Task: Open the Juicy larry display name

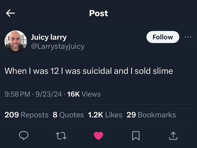Action: coord(49,37)
